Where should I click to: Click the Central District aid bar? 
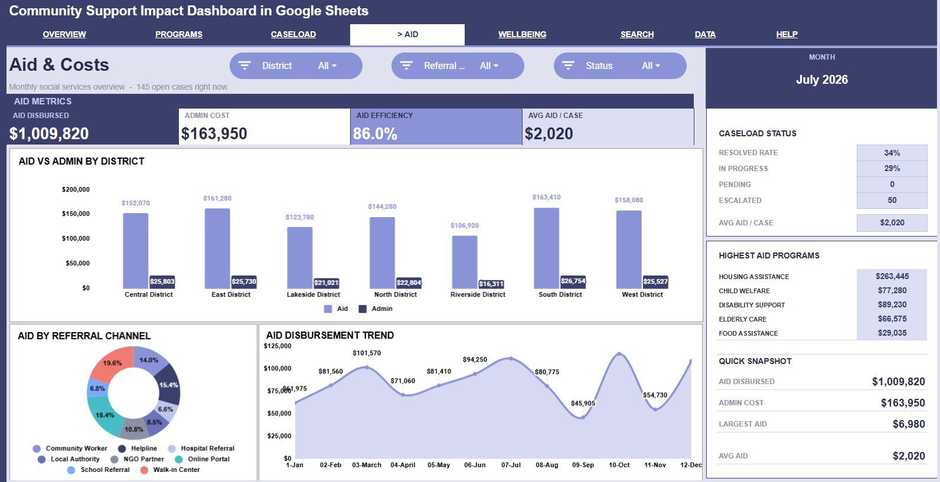point(136,250)
